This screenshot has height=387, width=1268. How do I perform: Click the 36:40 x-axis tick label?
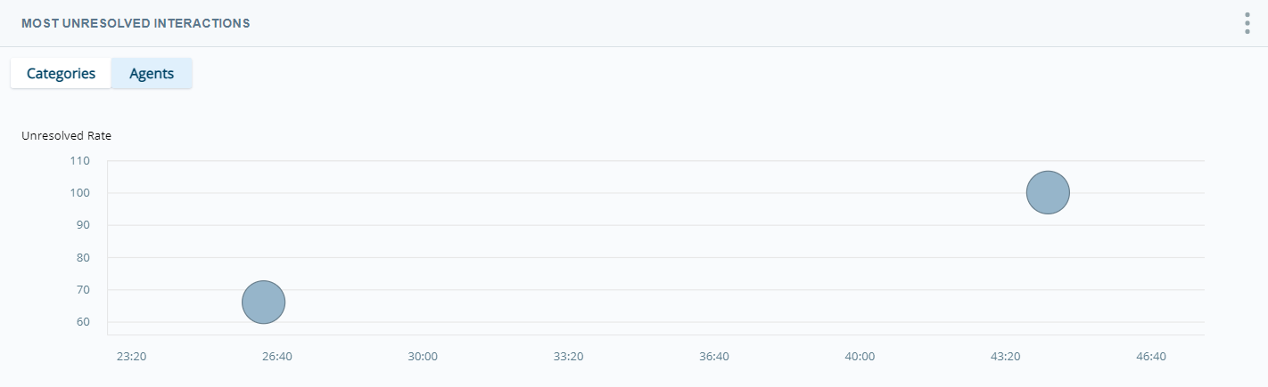(714, 356)
